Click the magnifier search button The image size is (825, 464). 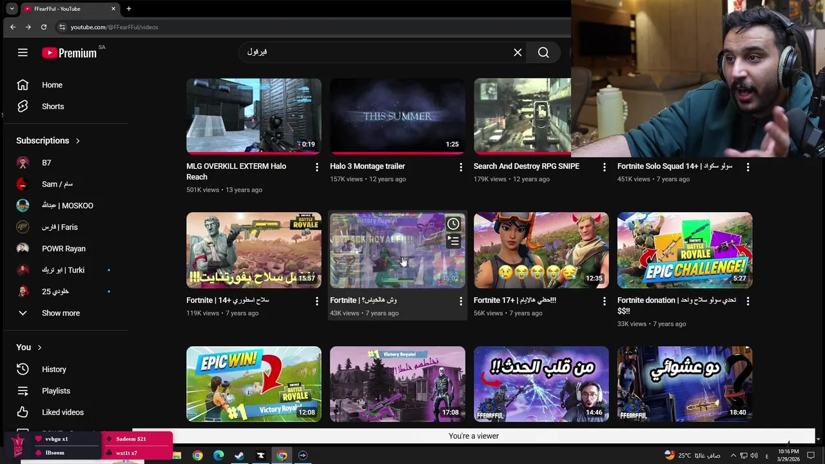tap(543, 53)
